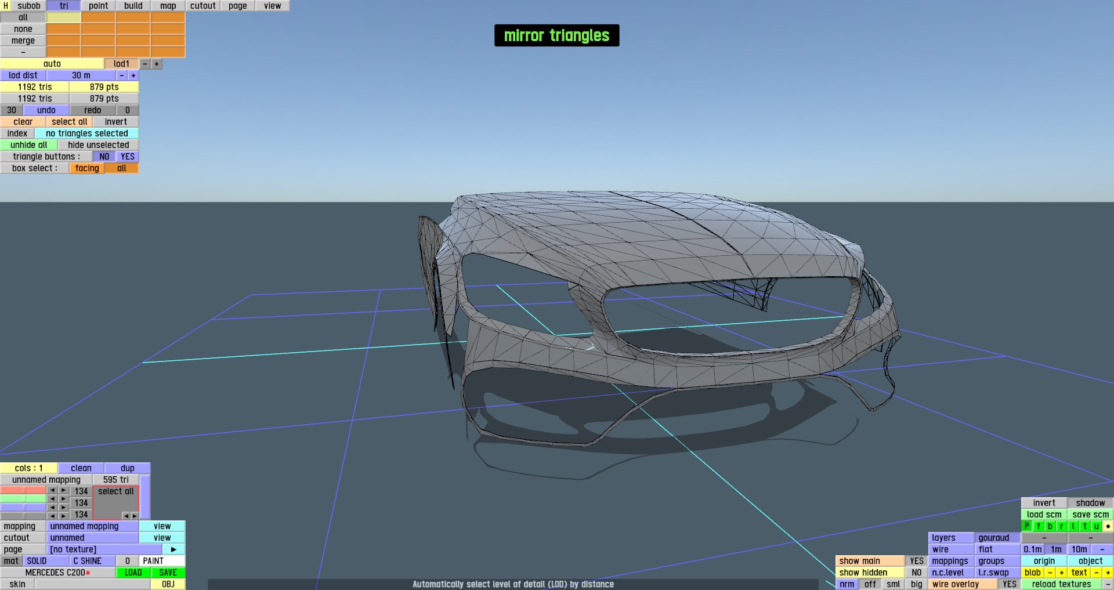Open the build tab
Viewport: 1114px width, 590px height.
point(133,6)
